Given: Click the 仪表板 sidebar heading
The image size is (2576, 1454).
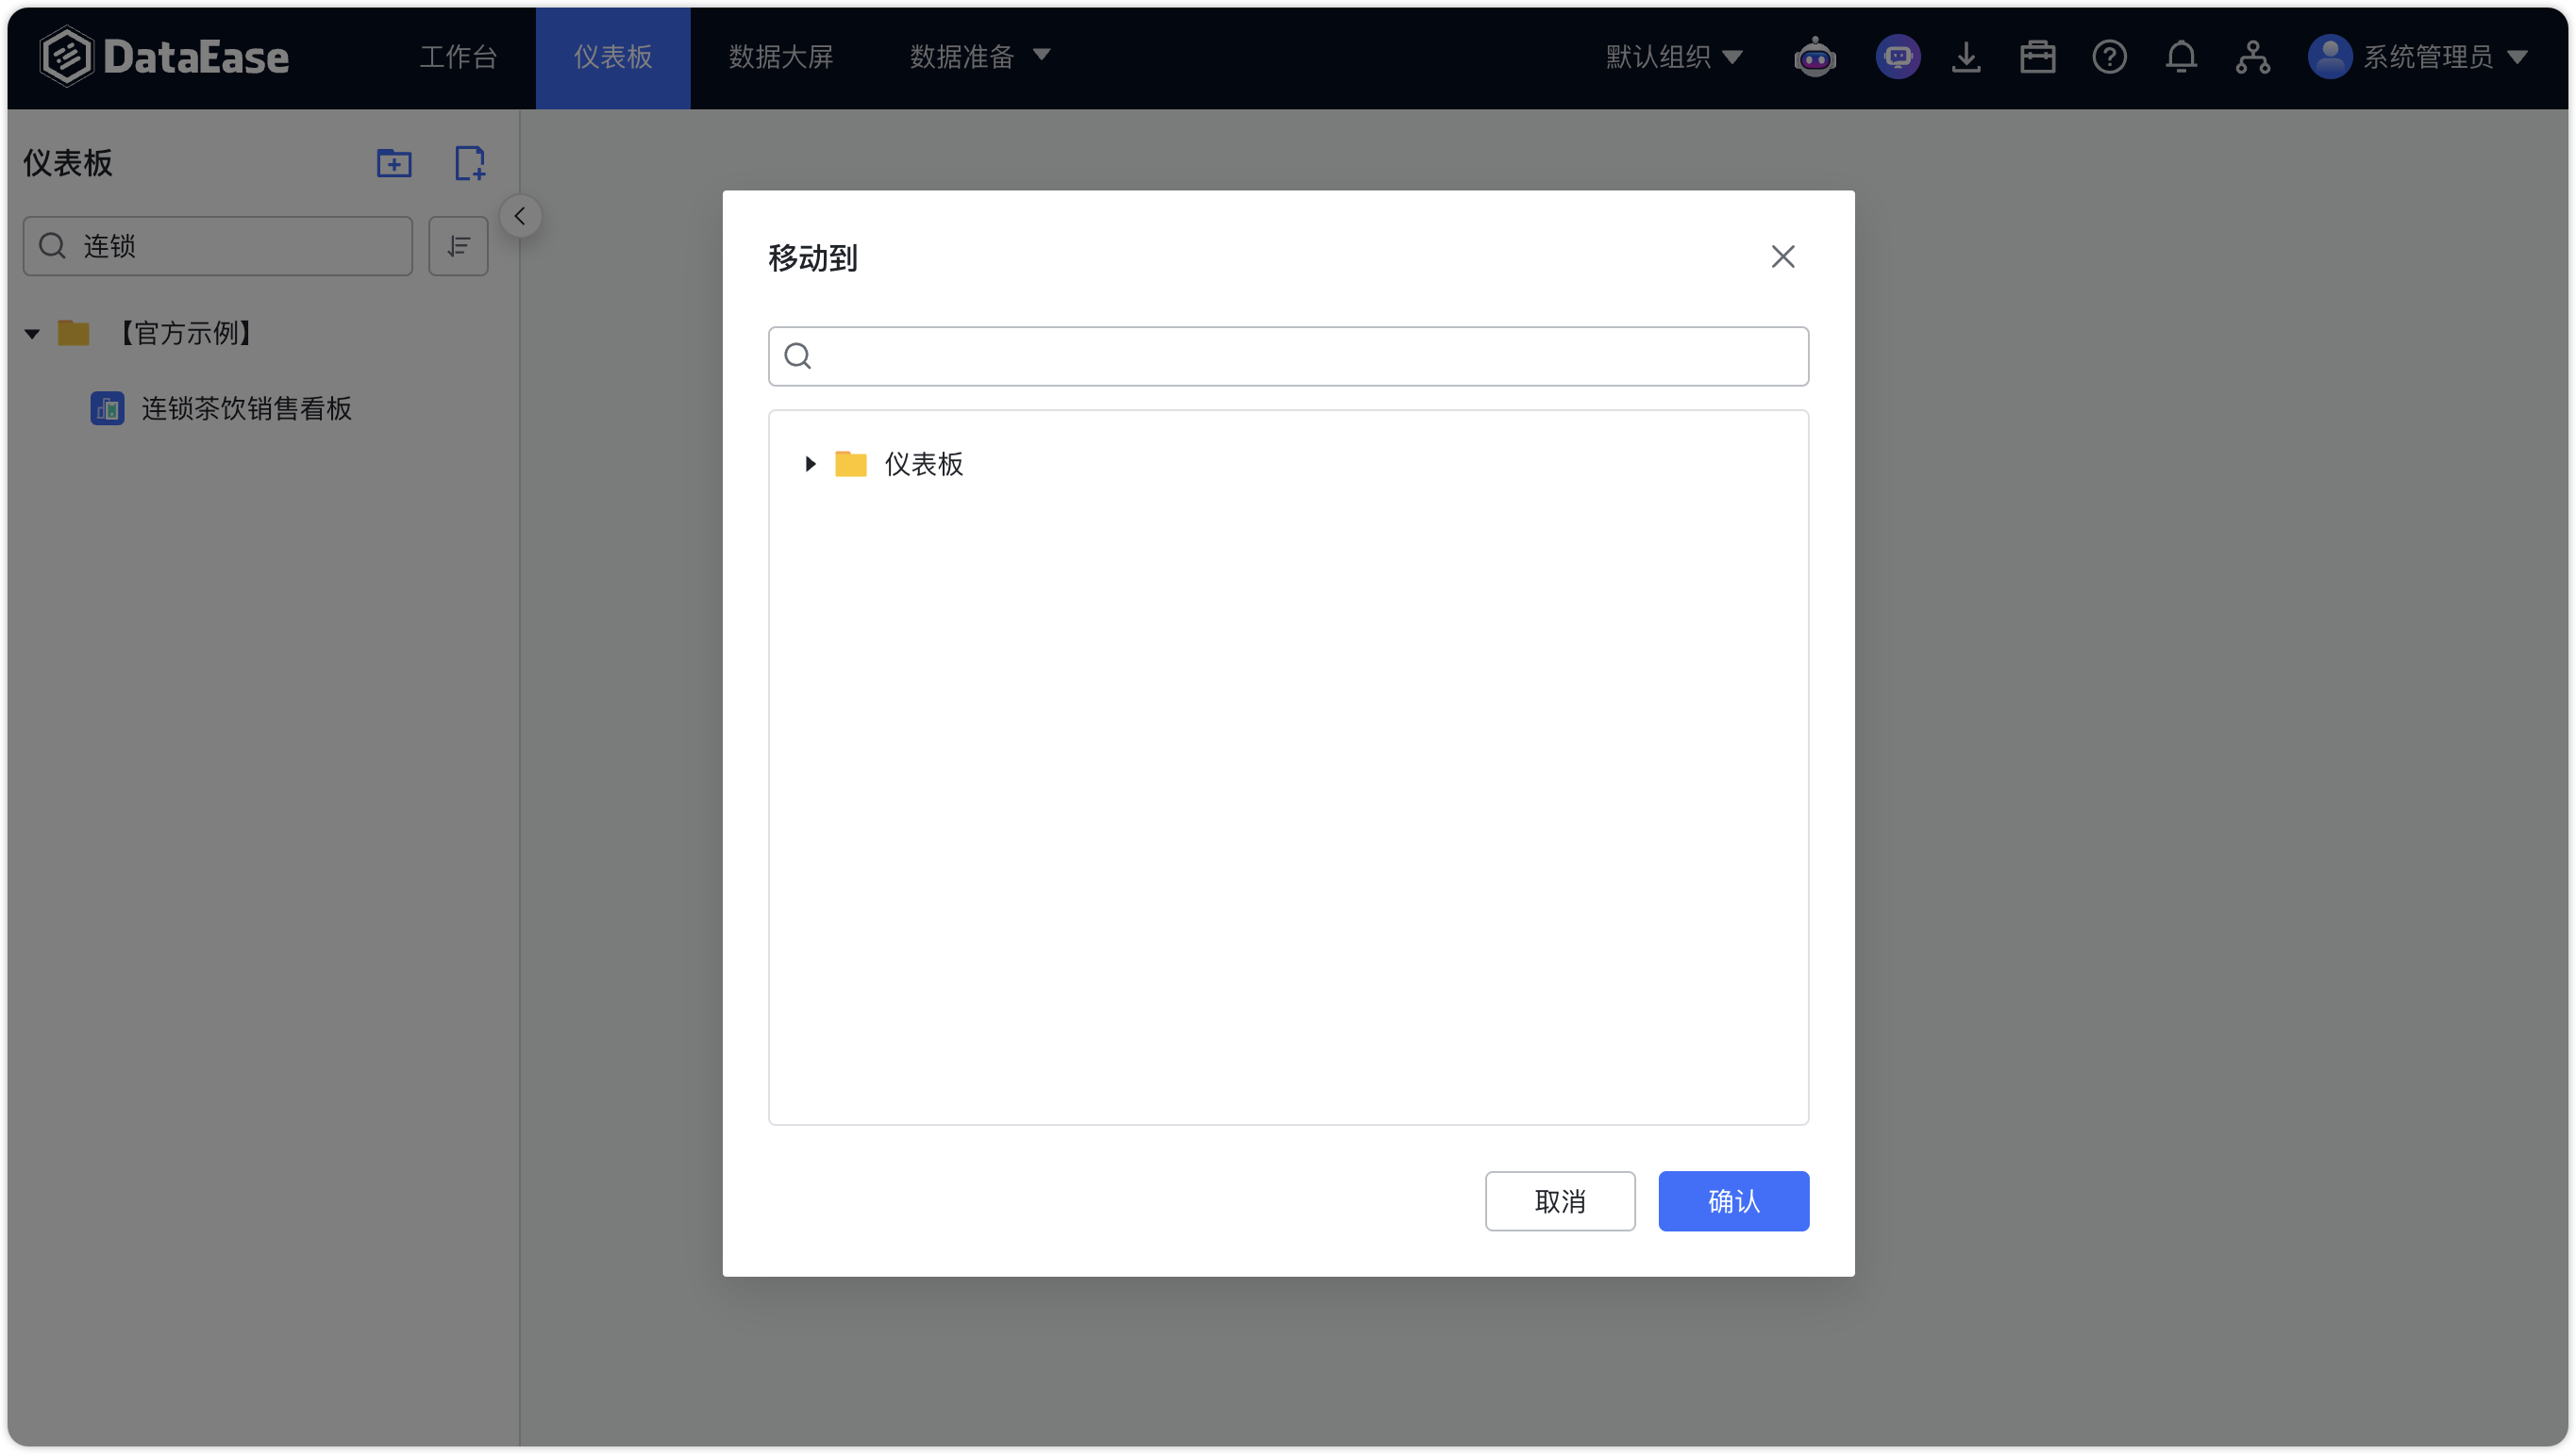Looking at the screenshot, I should click(x=68, y=163).
